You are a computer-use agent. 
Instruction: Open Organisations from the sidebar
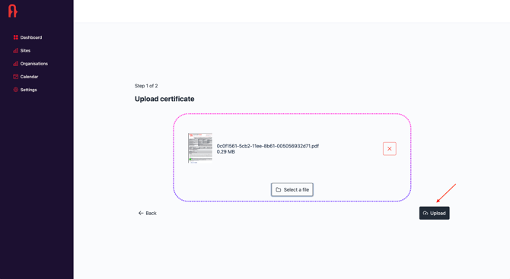pyautogui.click(x=30, y=63)
